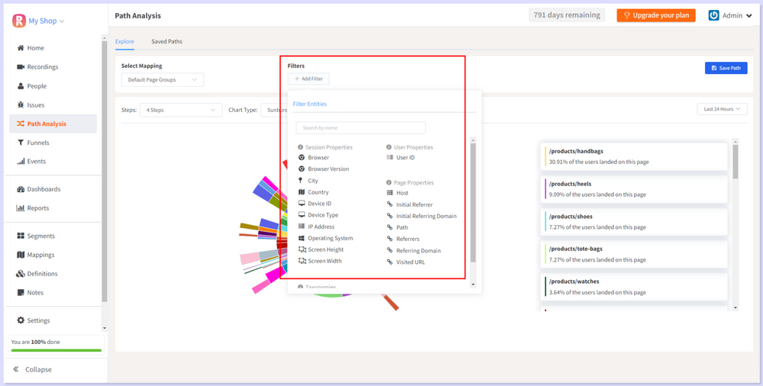Viewport: 763px width, 386px height.
Task: Click the 791 days remaining badge
Action: (x=567, y=15)
